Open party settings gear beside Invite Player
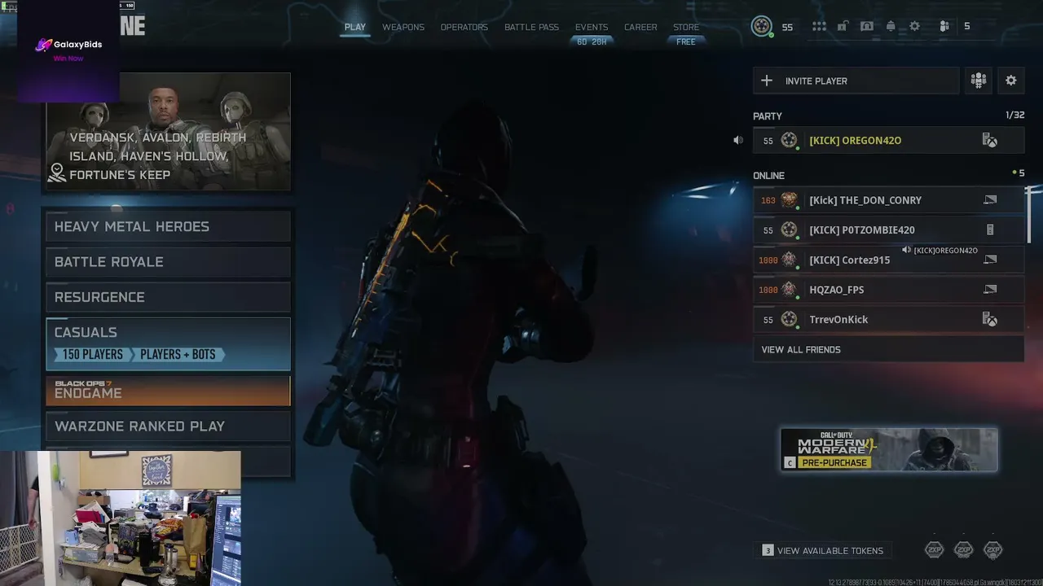 coord(1011,81)
